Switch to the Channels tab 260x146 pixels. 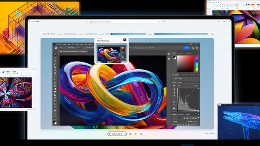pyautogui.click(x=181, y=114)
